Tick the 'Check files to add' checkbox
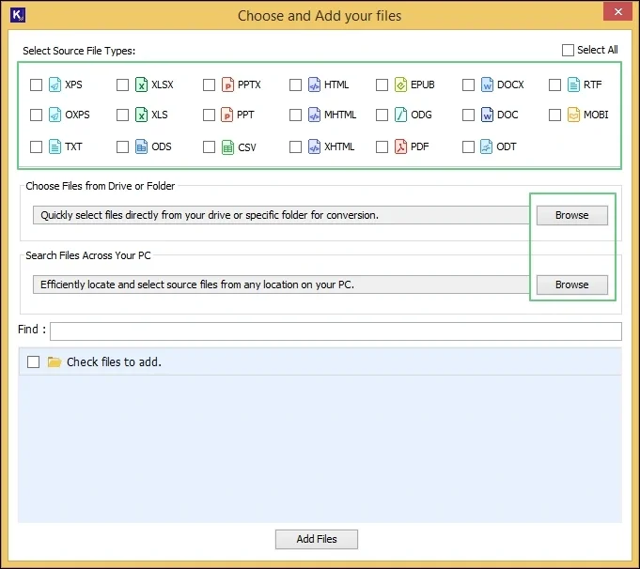The width and height of the screenshot is (640, 569). tap(34, 361)
